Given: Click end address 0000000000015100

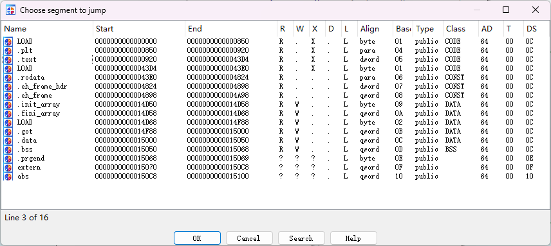Looking at the screenshot, I should coord(218,176).
